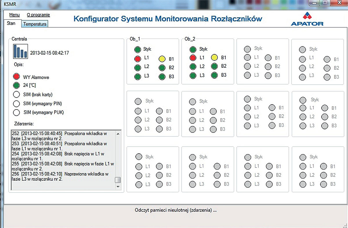Viewport: 348px width, 228px height.
Task: Click the green B3 indicator in Ob_2 panel
Action: (215, 75)
